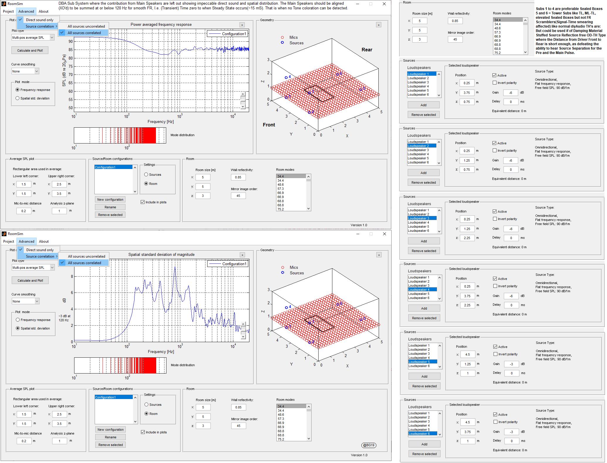The width and height of the screenshot is (607, 463).
Task: Click the down arrow of the loudspeaker list with Loudspeaker 1 selected
Action: click(439, 95)
